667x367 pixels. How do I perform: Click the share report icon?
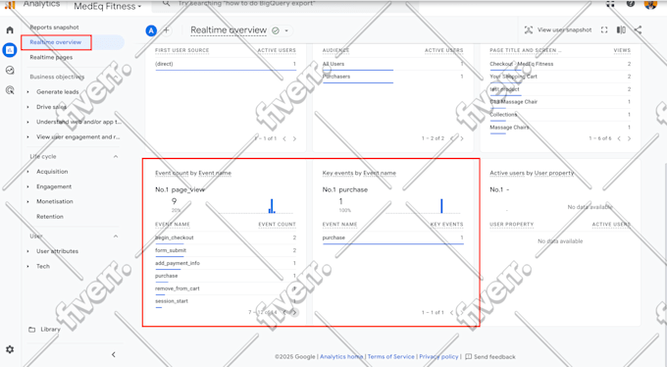(x=638, y=29)
